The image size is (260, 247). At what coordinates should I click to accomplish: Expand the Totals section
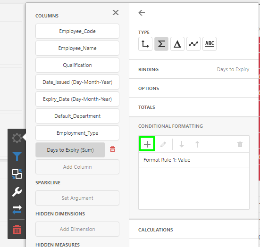tap(193, 107)
